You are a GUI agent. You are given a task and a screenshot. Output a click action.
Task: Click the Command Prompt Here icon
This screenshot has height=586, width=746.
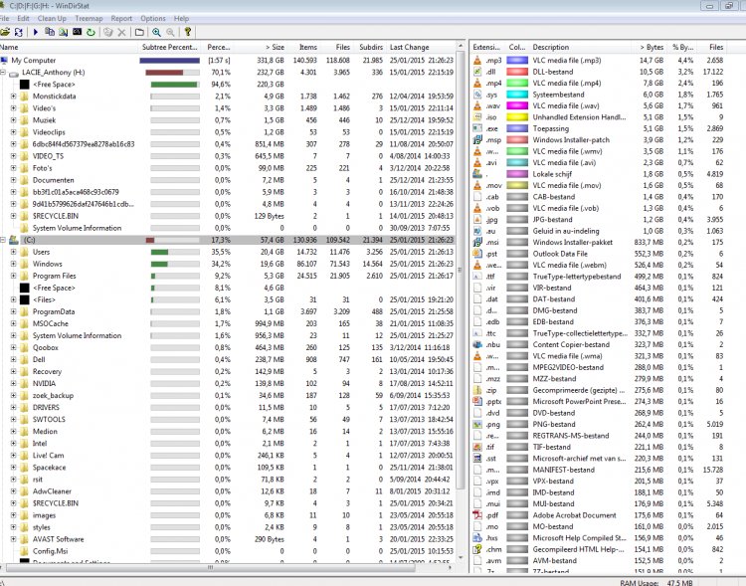point(77,33)
